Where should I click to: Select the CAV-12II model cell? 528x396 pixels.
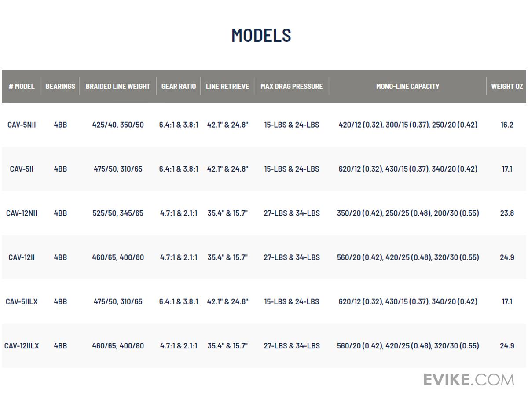tap(22, 257)
